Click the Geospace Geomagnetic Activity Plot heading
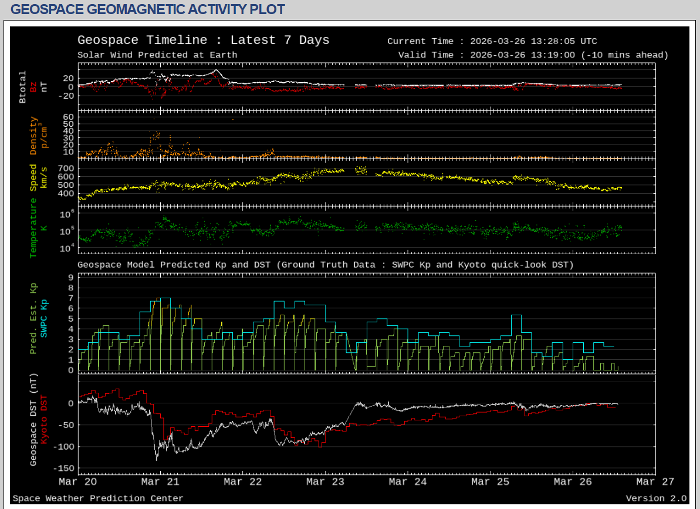Image resolution: width=700 pixels, height=509 pixels. pos(148,9)
